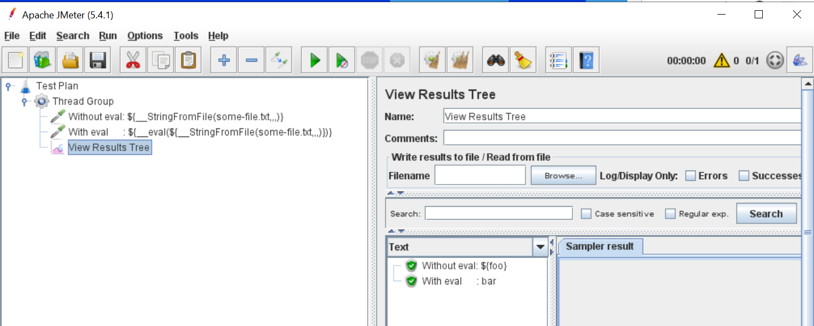The width and height of the screenshot is (814, 326).
Task: Collapse the Thread Group tree node
Action: (25, 101)
